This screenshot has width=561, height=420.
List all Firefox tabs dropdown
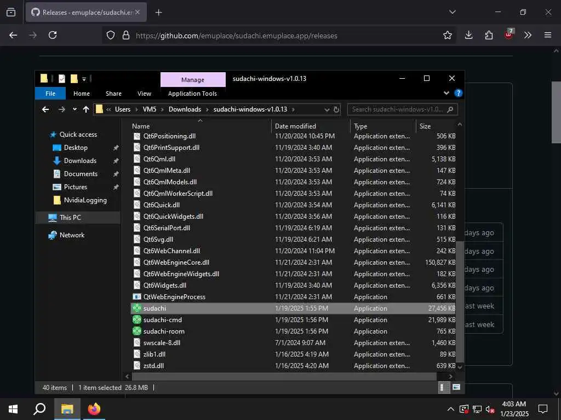pyautogui.click(x=452, y=12)
